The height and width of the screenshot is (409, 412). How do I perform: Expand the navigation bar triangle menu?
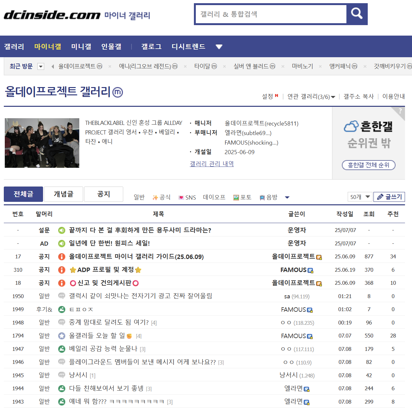pyautogui.click(x=219, y=47)
